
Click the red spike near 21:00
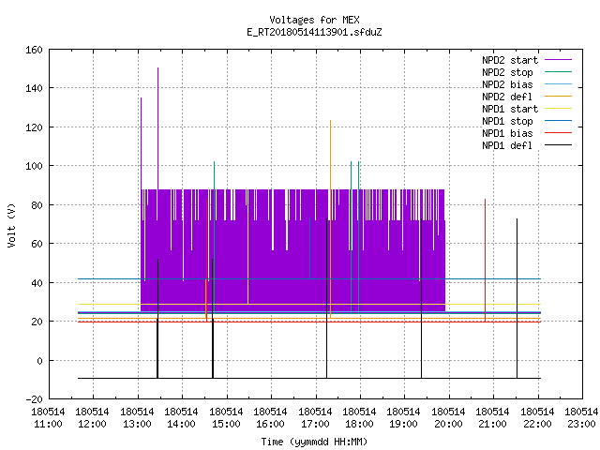coord(485,261)
